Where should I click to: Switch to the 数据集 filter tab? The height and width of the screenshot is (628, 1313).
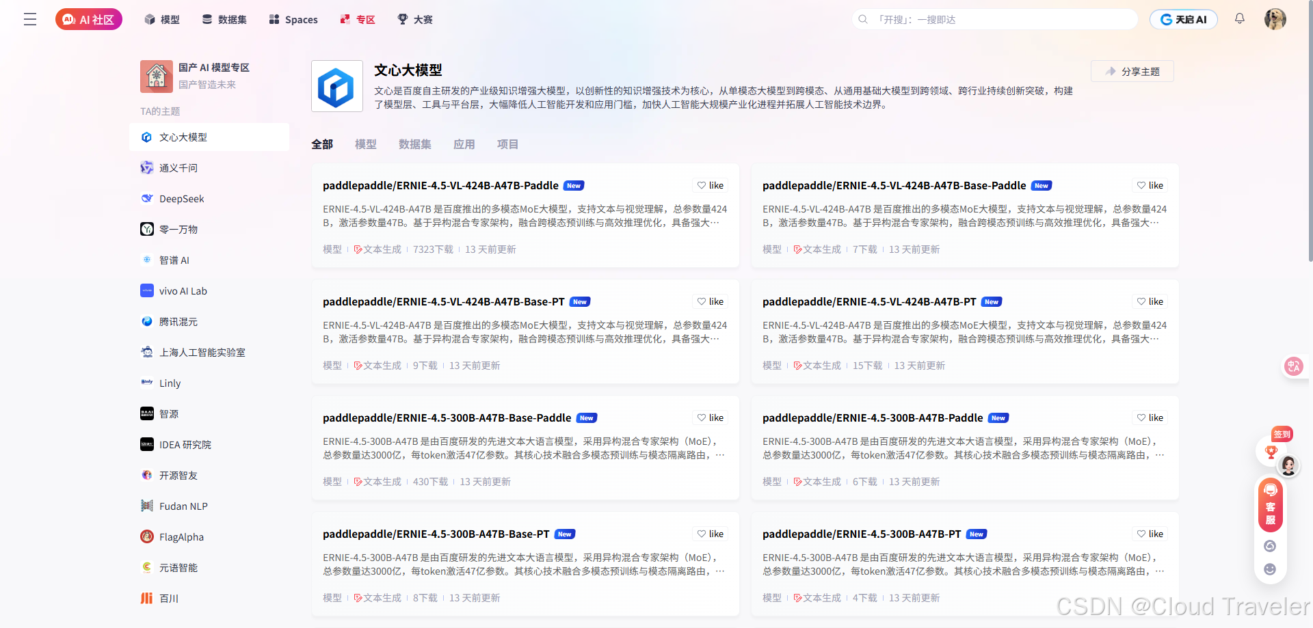click(x=415, y=144)
